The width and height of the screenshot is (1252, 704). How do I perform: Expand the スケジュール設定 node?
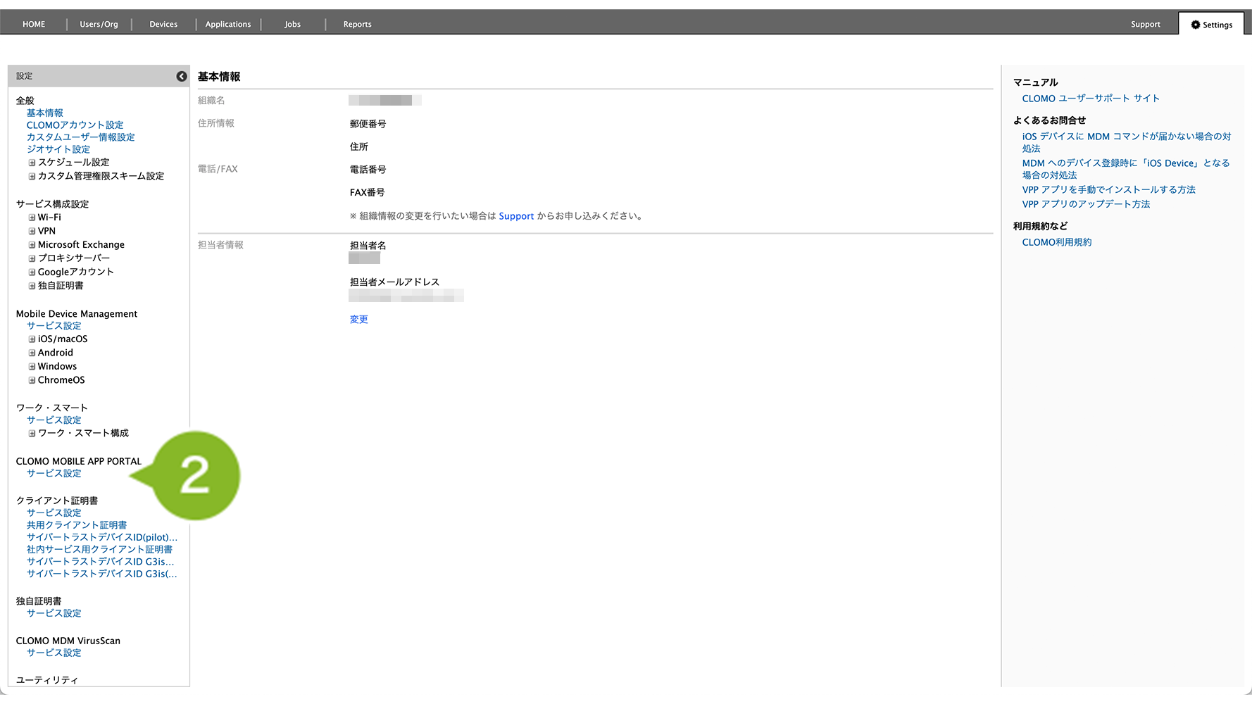[x=32, y=163]
